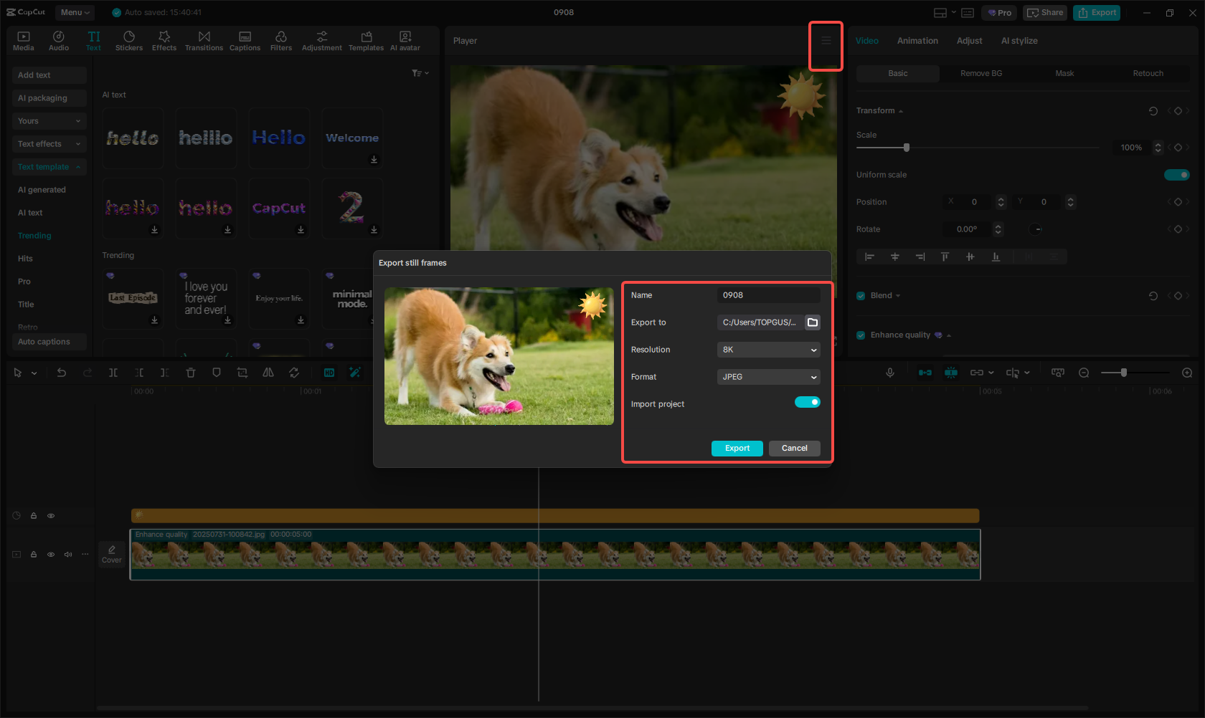Toggle the Import project switch
Screen dimensions: 1205x718
click(x=807, y=402)
